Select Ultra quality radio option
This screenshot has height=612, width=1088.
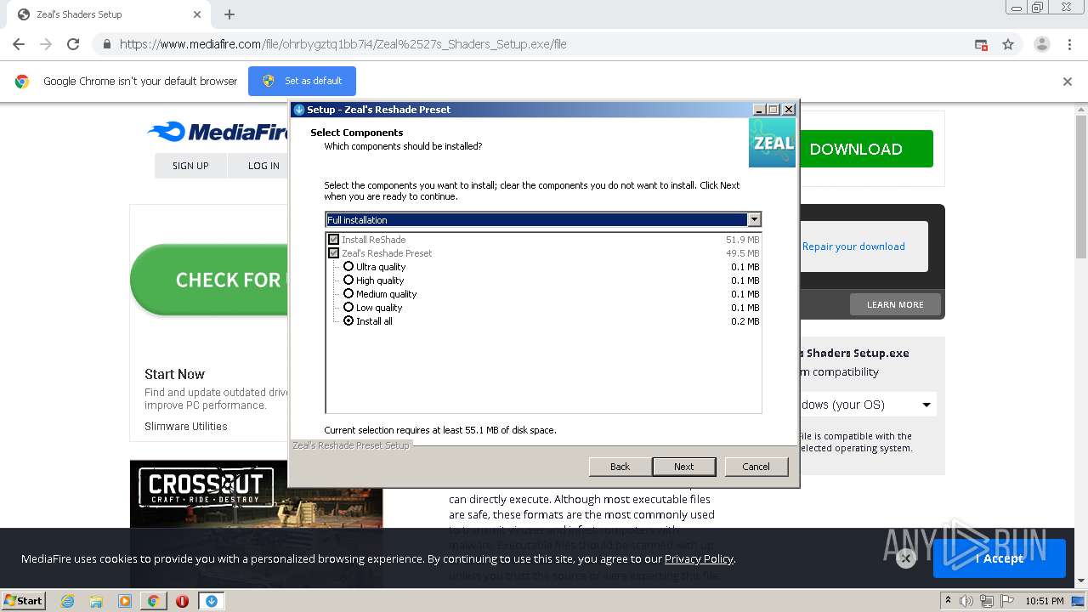click(348, 267)
